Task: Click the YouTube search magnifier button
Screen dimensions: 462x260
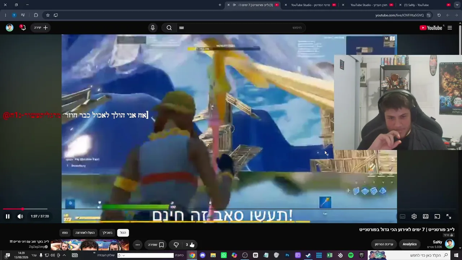Action: (169, 28)
